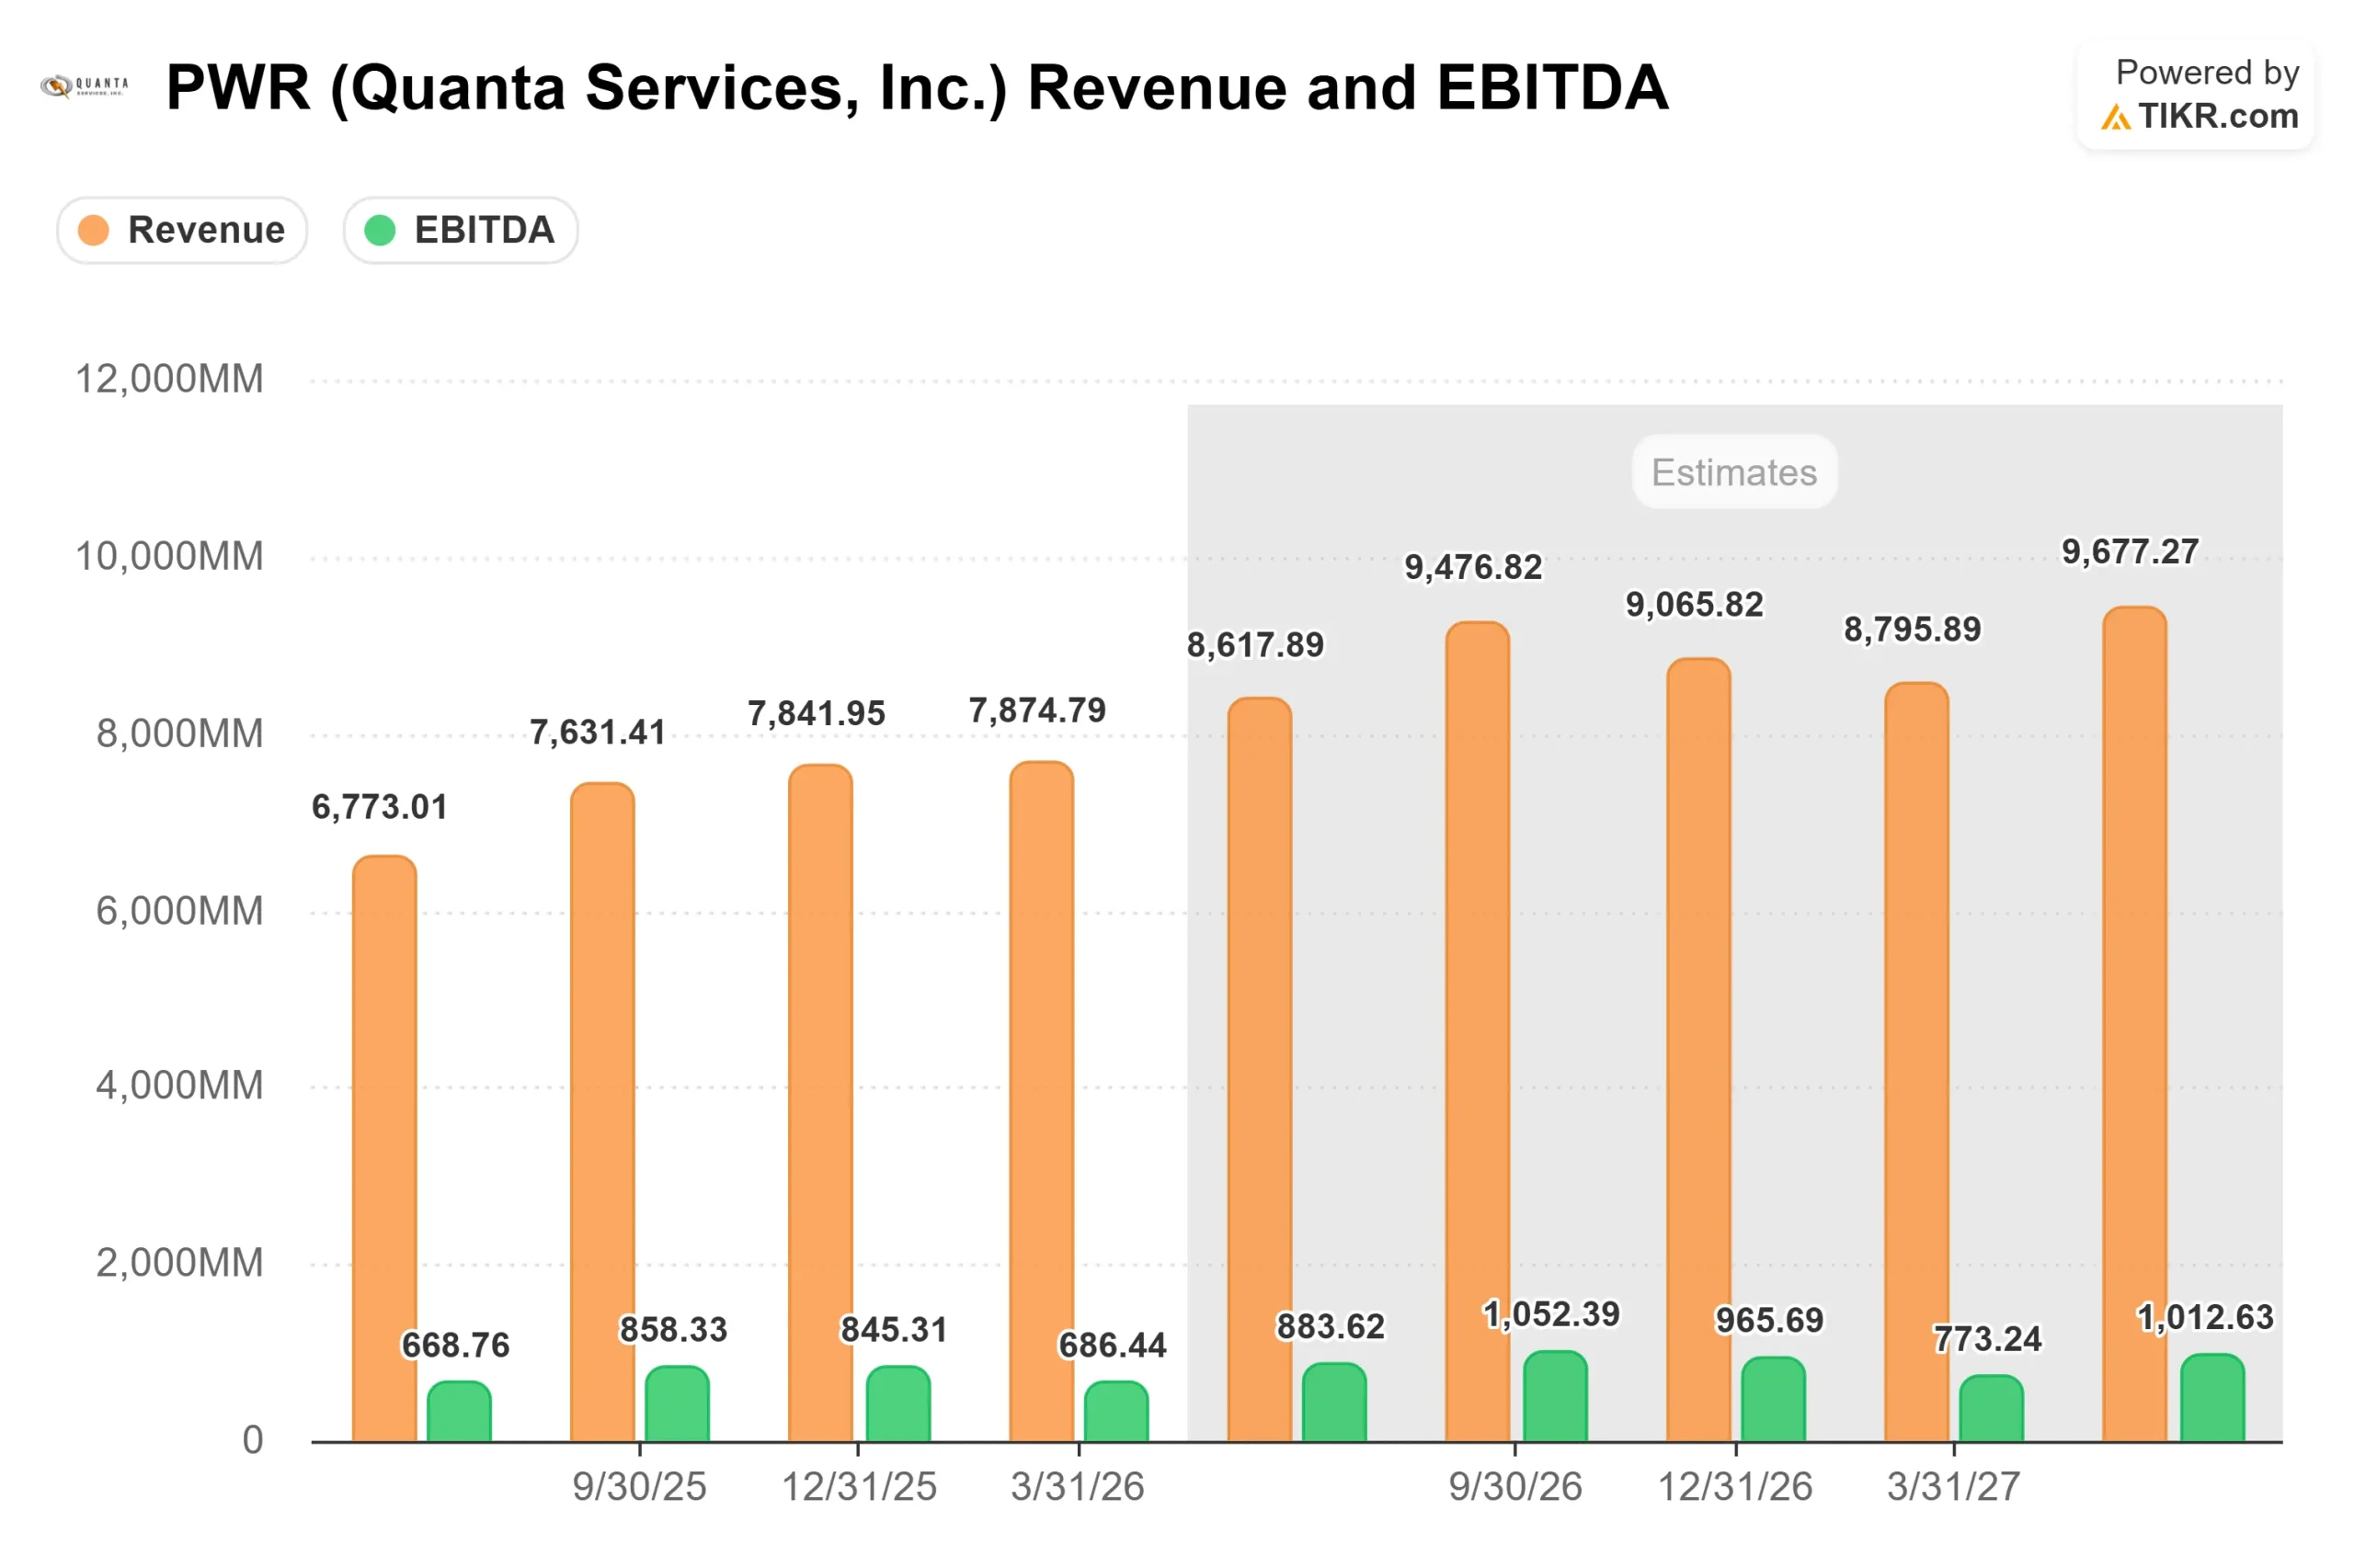Click the green EBITDA legend dot
Screen dimensions: 2354x1568
[380, 230]
